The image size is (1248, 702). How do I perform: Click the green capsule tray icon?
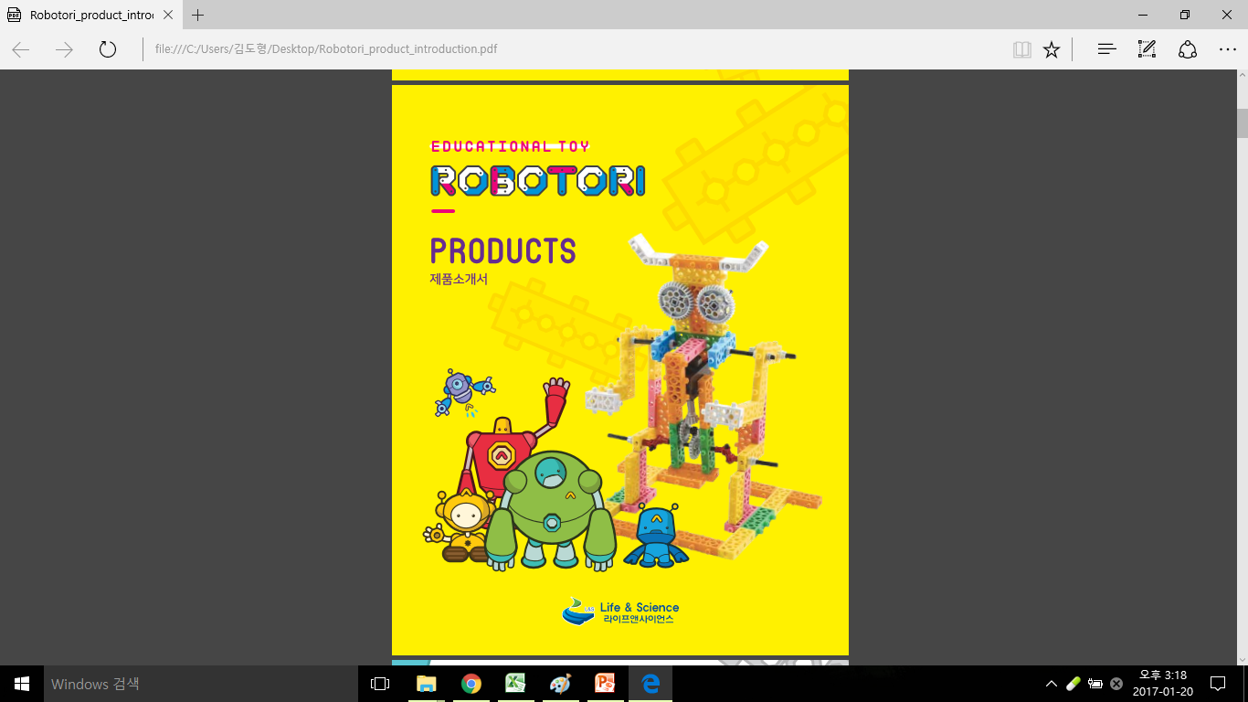(x=1073, y=684)
